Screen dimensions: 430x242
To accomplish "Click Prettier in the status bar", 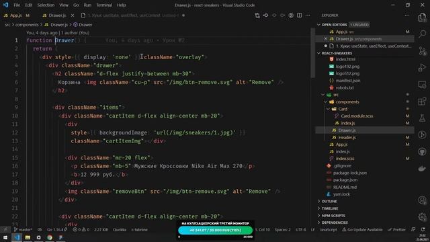I will coord(396,230).
